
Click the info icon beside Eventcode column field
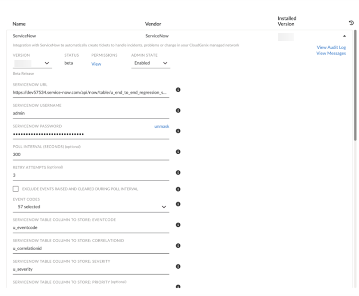coord(178,225)
